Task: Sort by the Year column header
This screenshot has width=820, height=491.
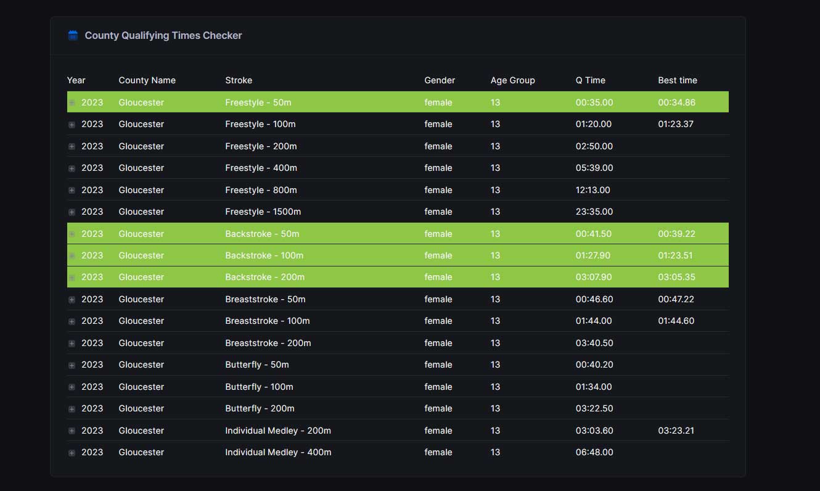Action: 76,80
